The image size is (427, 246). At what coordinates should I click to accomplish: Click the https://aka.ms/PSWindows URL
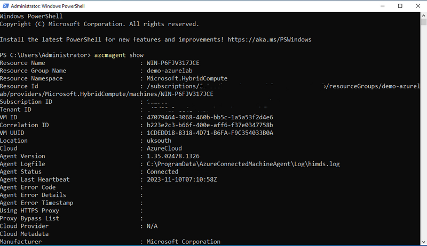[x=270, y=39]
